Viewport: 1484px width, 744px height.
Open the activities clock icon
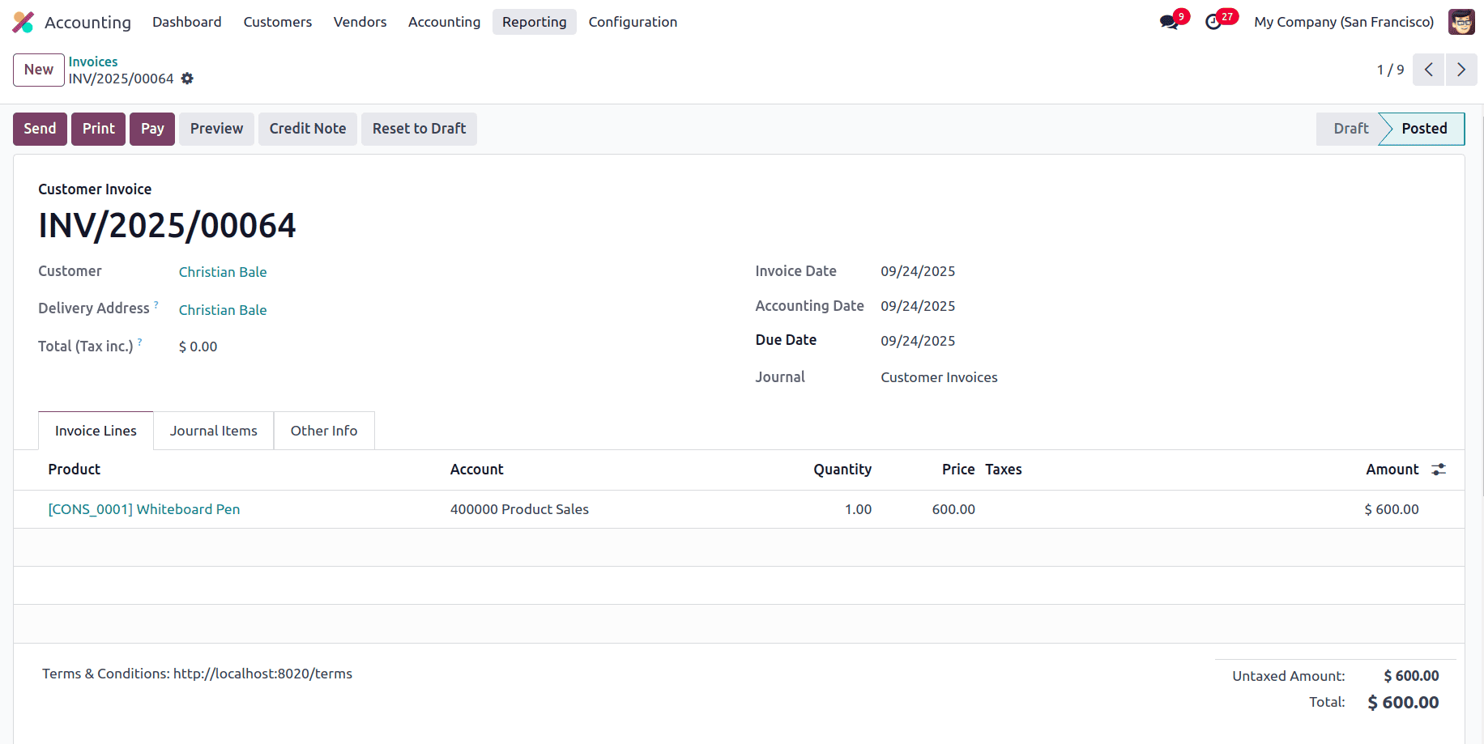click(x=1213, y=22)
